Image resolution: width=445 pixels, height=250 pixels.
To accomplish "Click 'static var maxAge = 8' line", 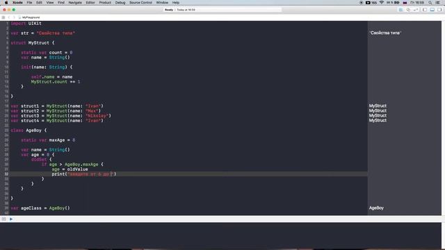I will (48, 140).
